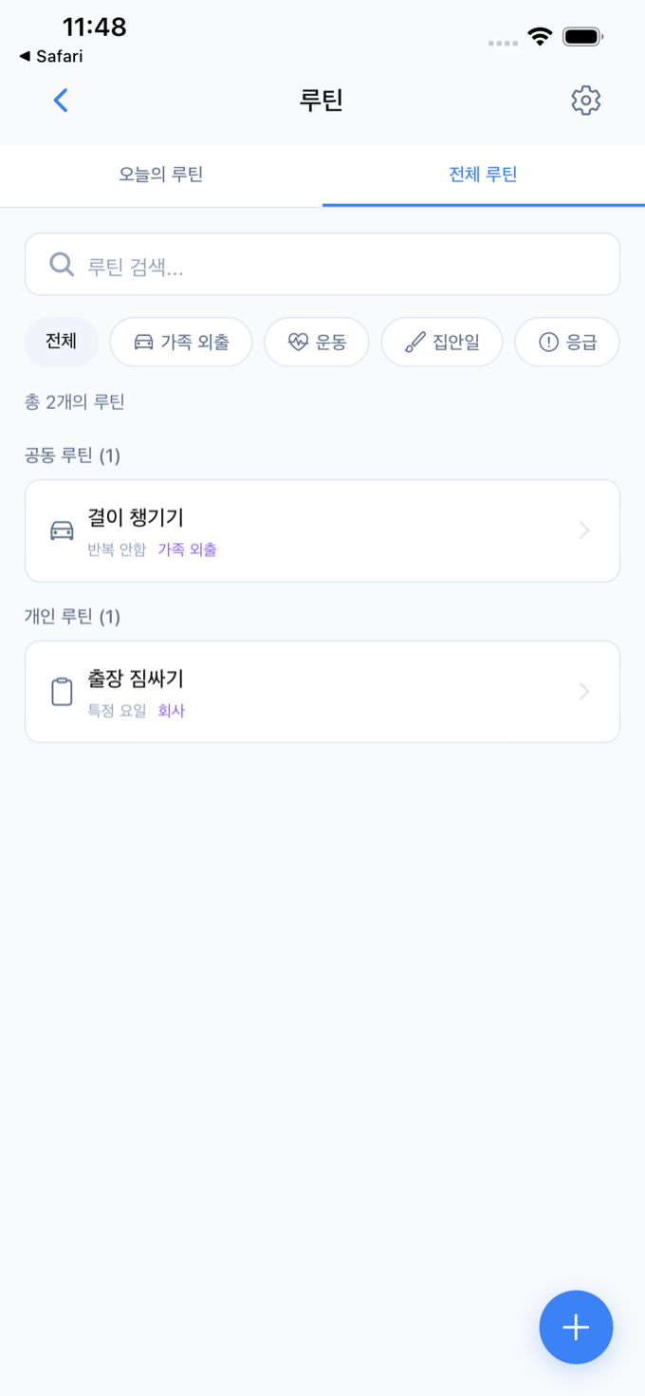Tap the magnifying glass search icon
Viewport: 645px width, 1396px height.
[60, 264]
